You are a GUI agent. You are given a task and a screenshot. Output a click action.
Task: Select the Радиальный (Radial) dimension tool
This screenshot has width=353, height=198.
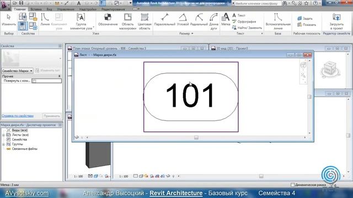click(x=199, y=20)
